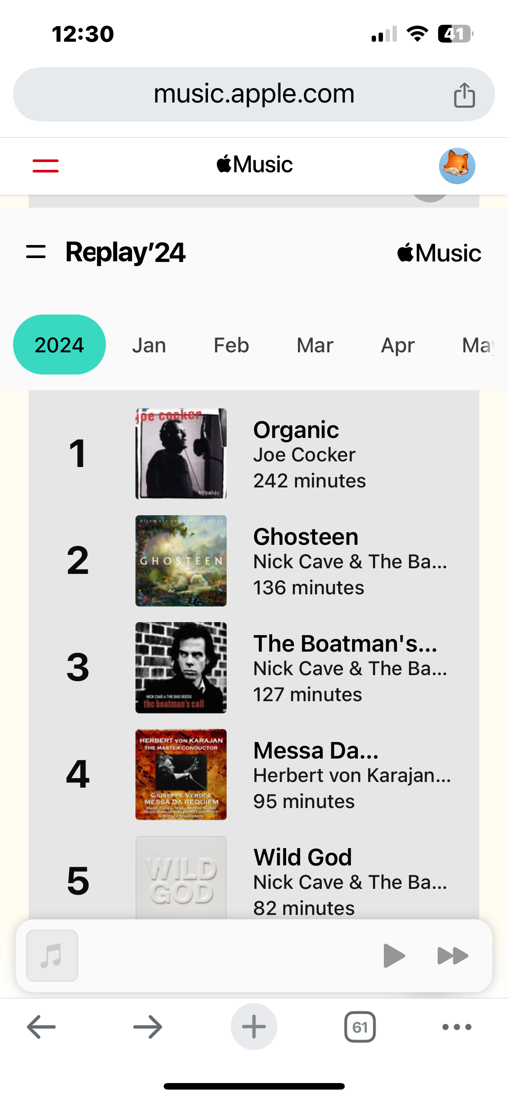The height and width of the screenshot is (1100, 508).
Task: Tap the share icon in address bar
Action: pyautogui.click(x=464, y=95)
